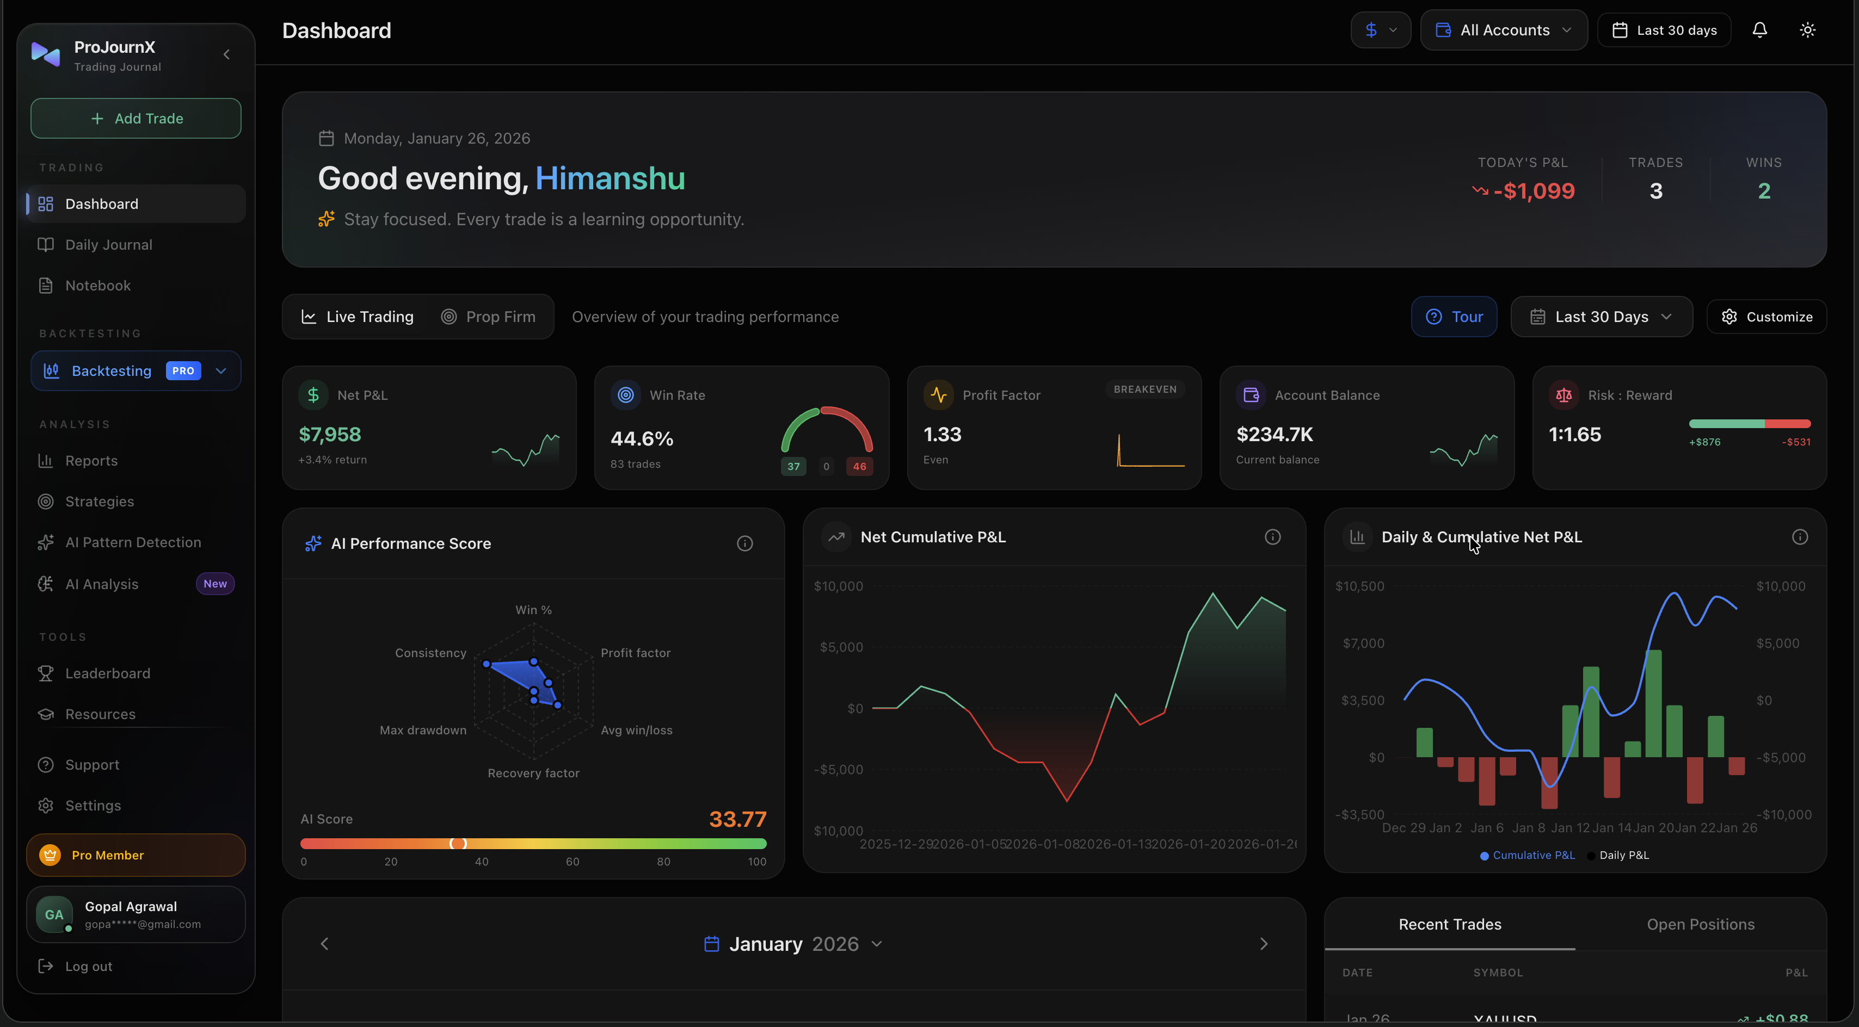Viewport: 1859px width, 1027px height.
Task: Open the Reports analysis section
Action: pyautogui.click(x=91, y=460)
